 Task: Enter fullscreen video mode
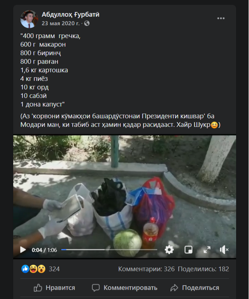click(x=207, y=250)
